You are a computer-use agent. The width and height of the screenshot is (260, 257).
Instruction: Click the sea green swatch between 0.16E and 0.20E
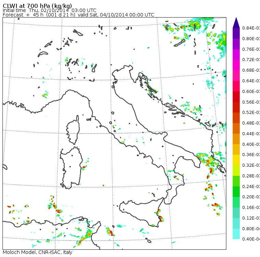(236, 202)
